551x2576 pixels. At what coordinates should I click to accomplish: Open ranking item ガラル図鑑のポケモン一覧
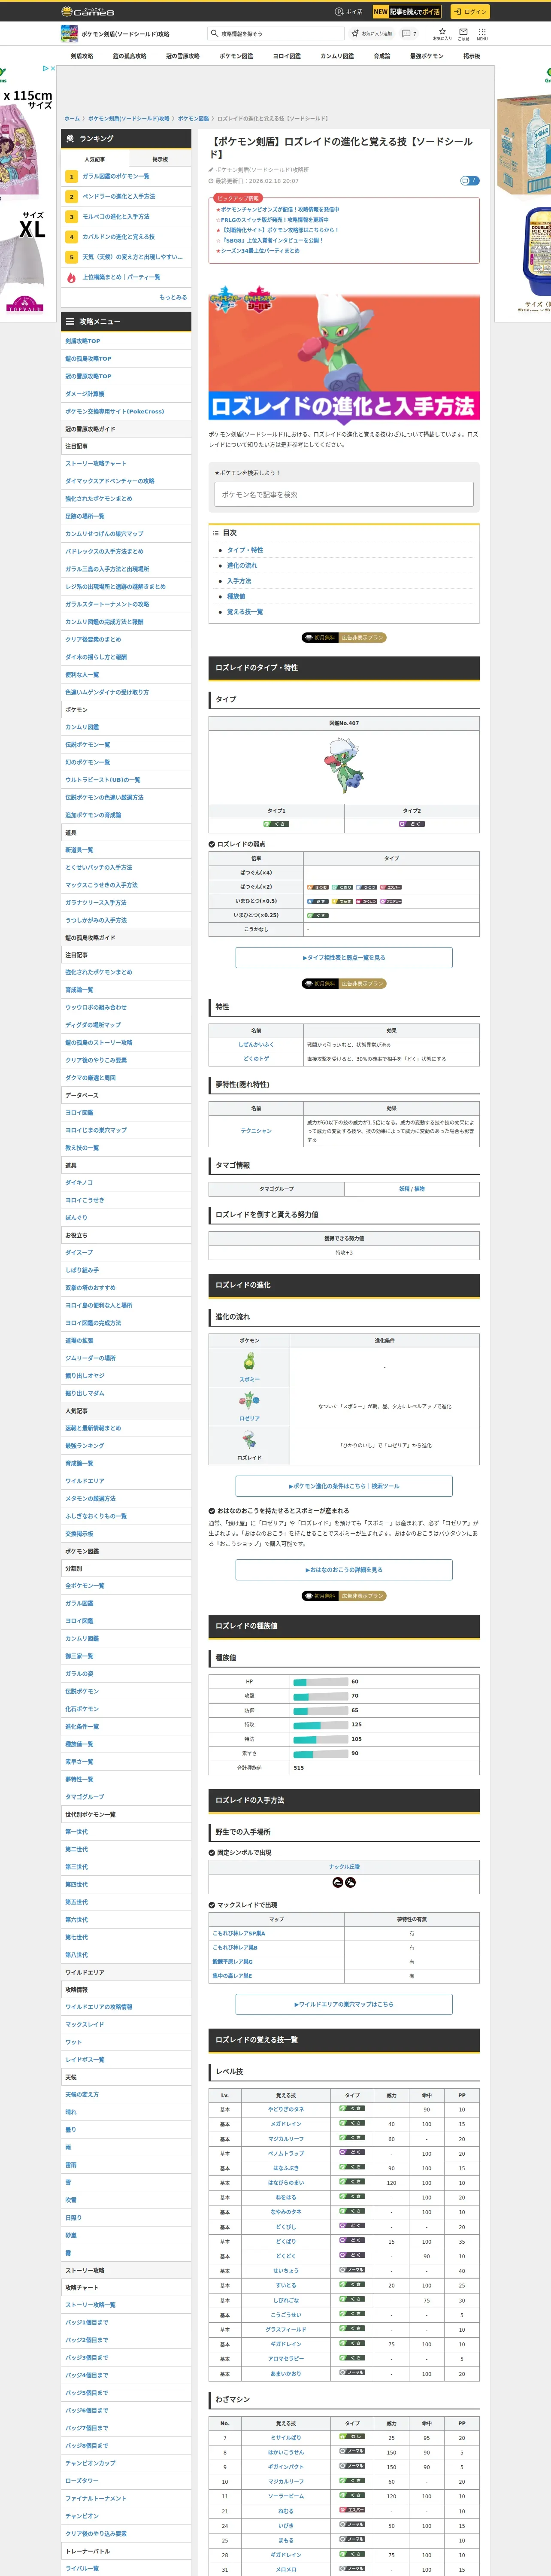pos(116,176)
